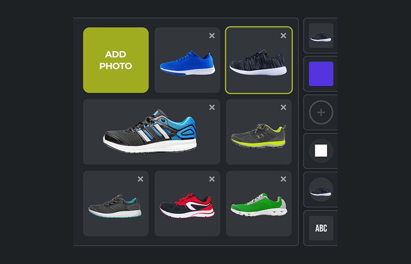The image size is (411, 264).
Task: Open the ABC text tool
Action: click(x=321, y=228)
